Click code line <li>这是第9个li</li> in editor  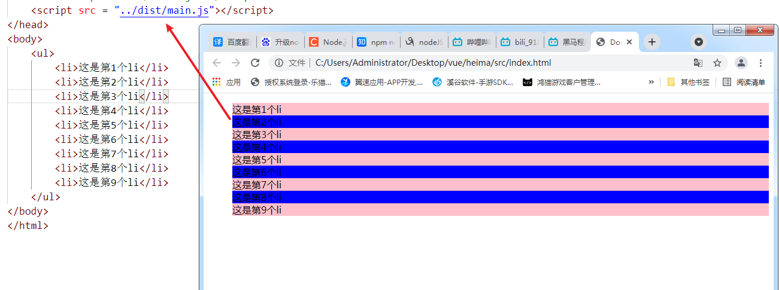coord(111,182)
